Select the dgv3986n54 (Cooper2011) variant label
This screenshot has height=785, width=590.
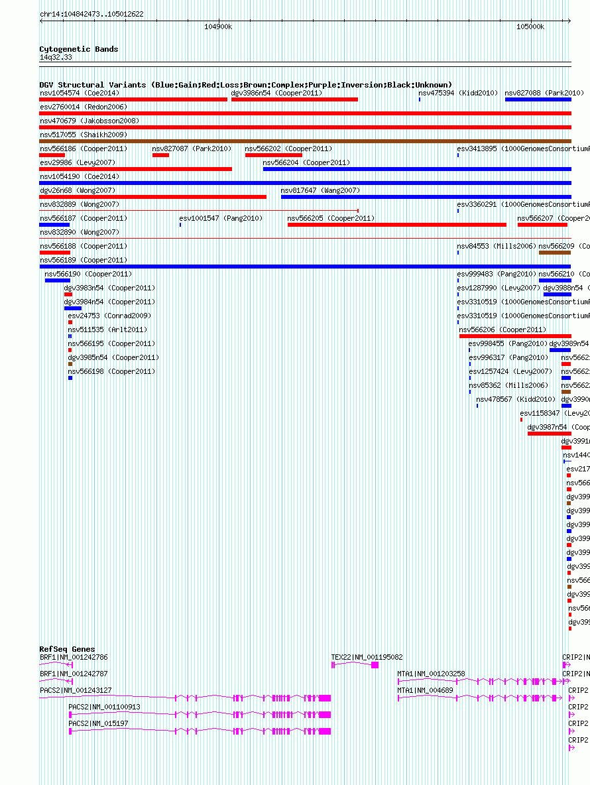click(276, 93)
